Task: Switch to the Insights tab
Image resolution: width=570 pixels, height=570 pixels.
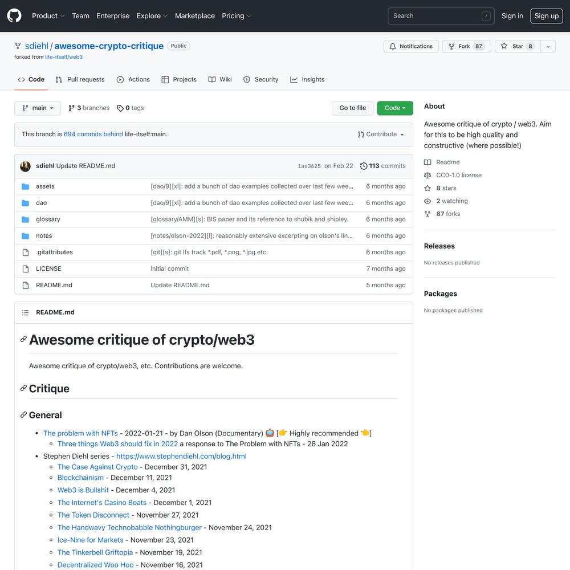Action: point(307,80)
